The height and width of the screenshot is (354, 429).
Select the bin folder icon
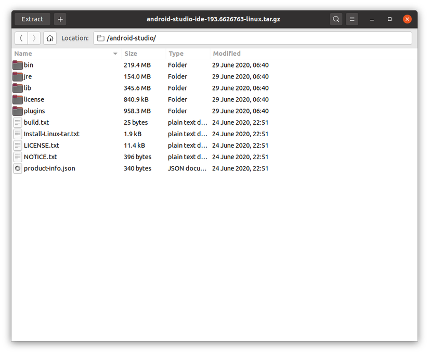pyautogui.click(x=18, y=65)
